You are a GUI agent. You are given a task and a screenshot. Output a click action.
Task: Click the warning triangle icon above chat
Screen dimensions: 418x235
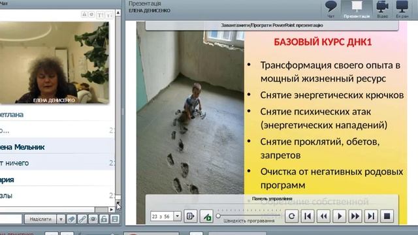pos(84,14)
